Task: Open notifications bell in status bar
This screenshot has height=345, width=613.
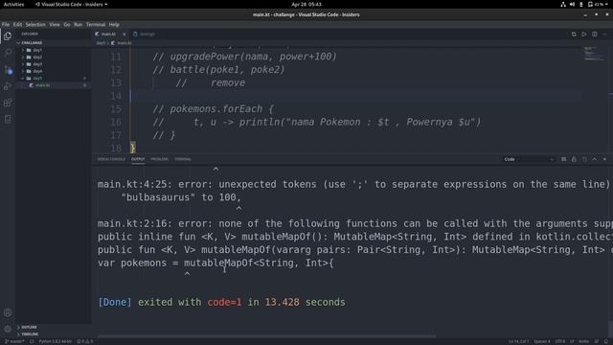Action: point(606,341)
